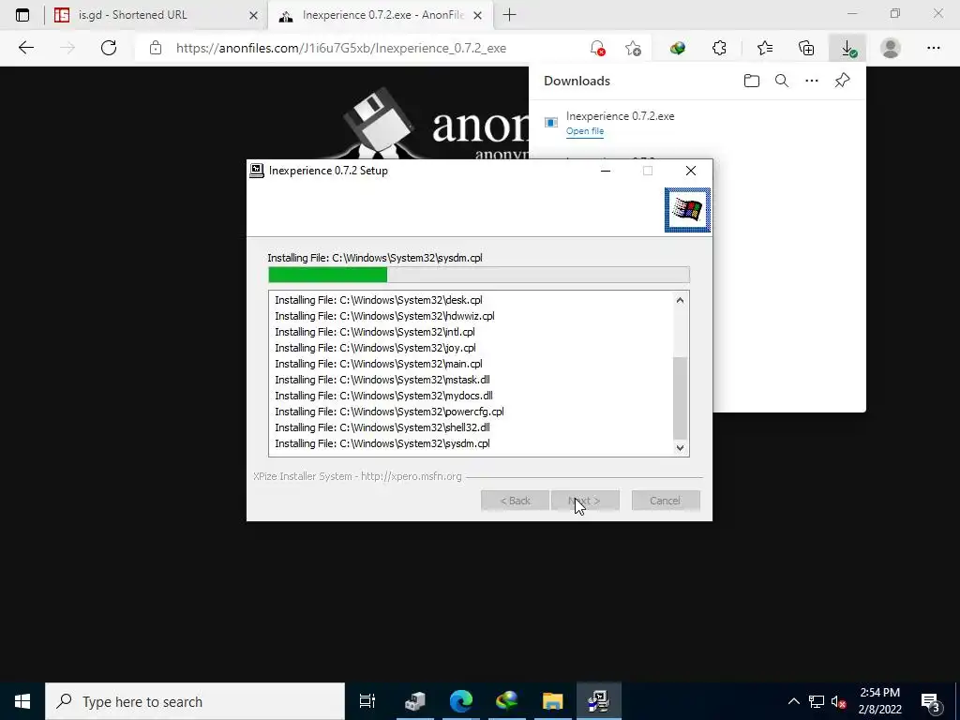Add this page to favorites star
This screenshot has height=720, width=960.
633,48
